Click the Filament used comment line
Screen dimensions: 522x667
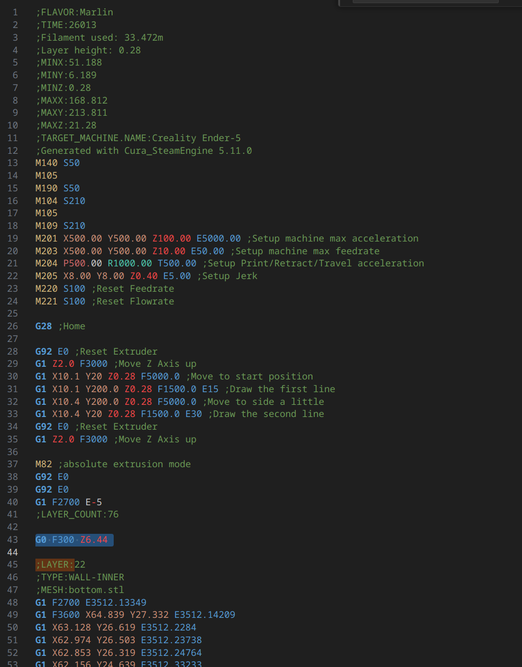tap(99, 38)
